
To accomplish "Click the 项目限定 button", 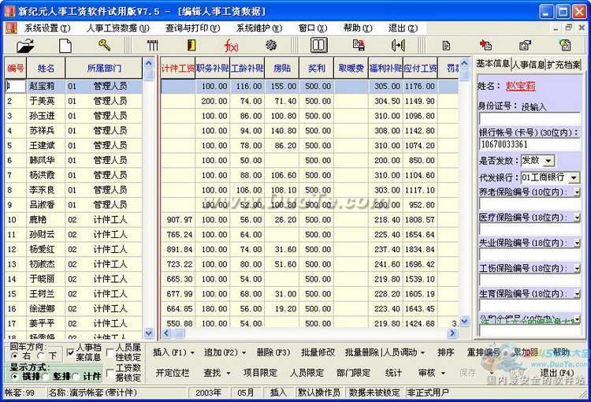I will 260,373.
